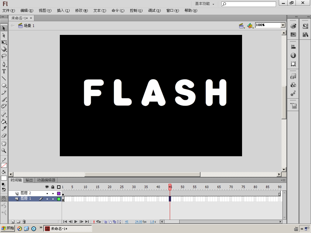This screenshot has height=233, width=311.
Task: Select the Zoom magnifier tool
Action: (x=4, y=150)
